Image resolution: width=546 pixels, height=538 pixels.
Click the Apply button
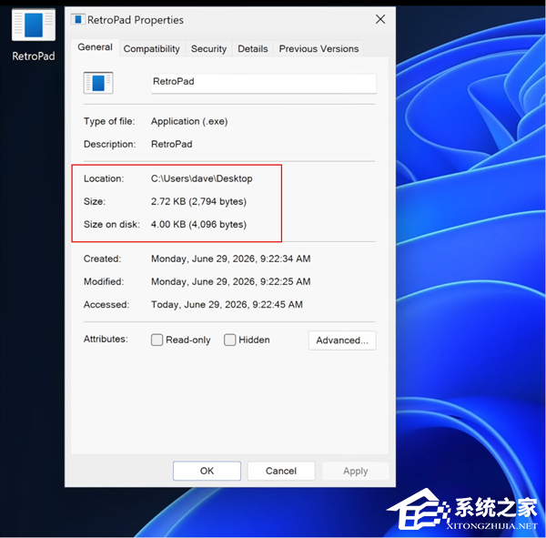pyautogui.click(x=355, y=471)
